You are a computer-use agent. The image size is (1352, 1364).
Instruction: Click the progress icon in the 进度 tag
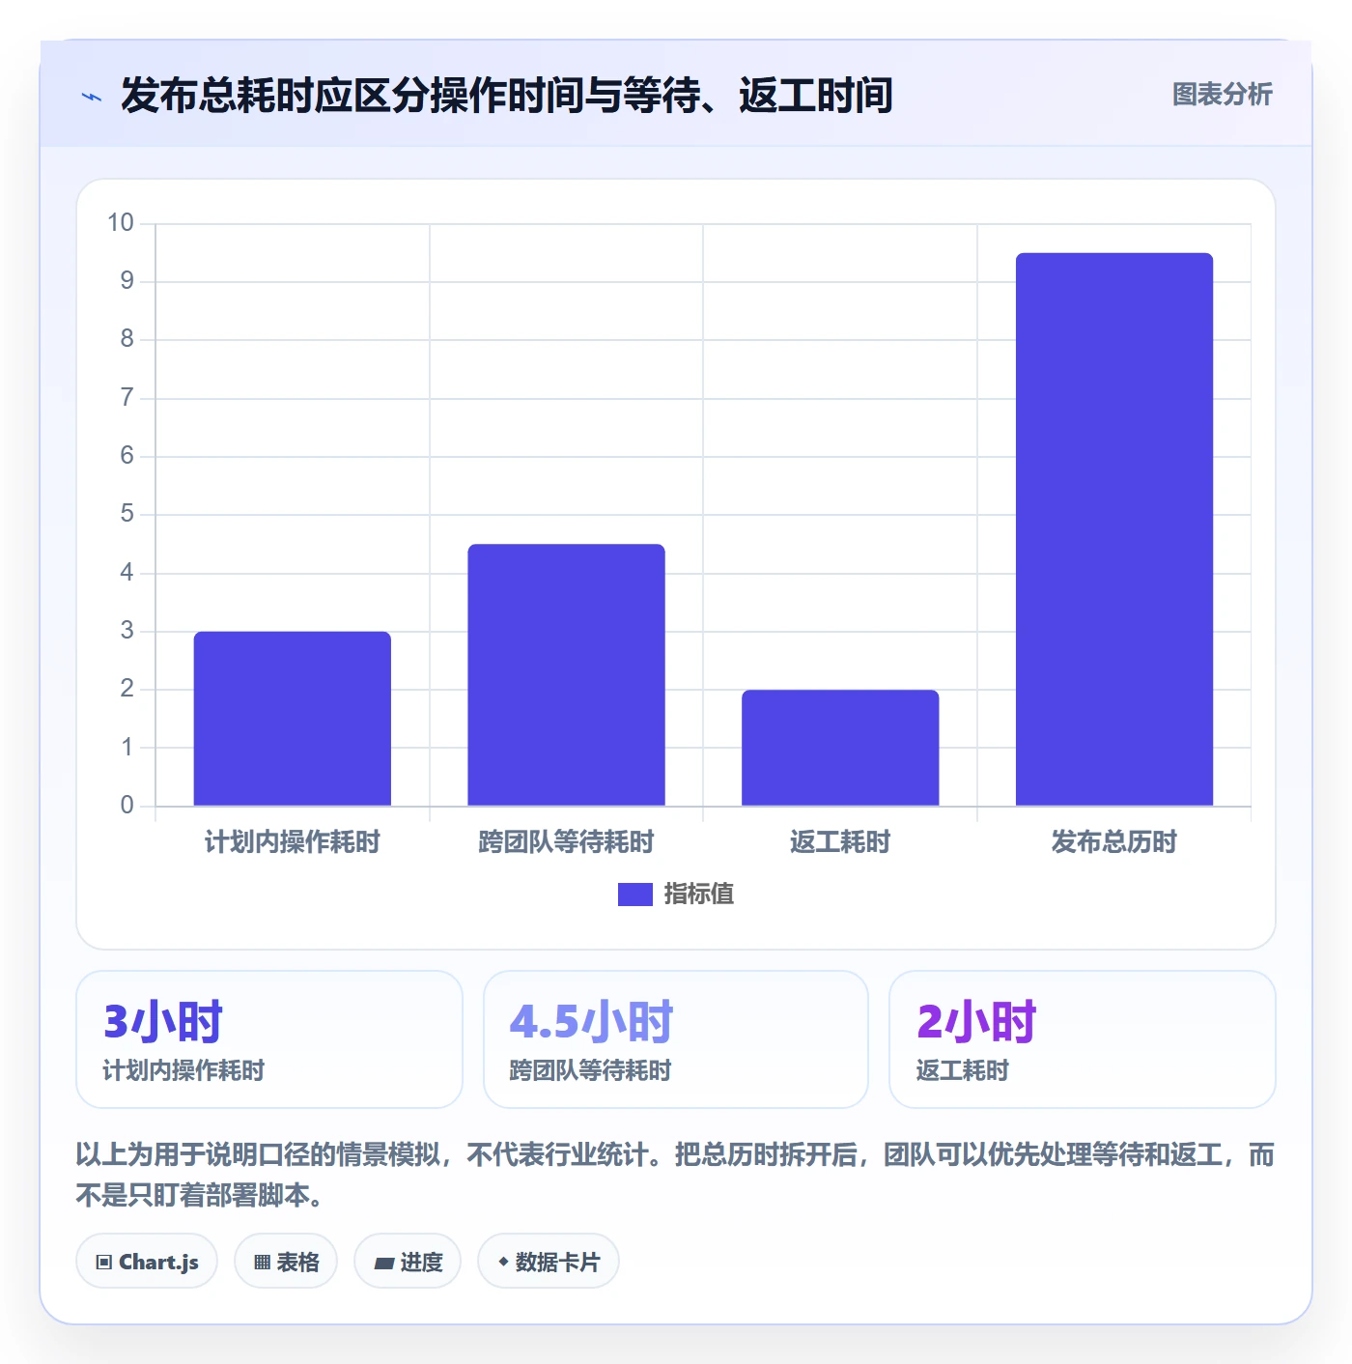(384, 1263)
